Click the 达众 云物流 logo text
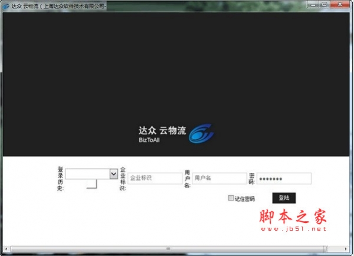This screenshot has width=354, height=256. tap(162, 130)
